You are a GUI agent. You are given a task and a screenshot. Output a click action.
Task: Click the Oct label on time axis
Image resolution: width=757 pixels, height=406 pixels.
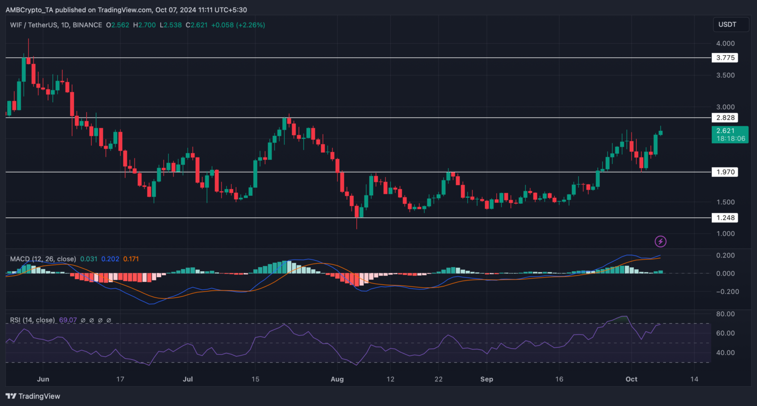pos(631,379)
